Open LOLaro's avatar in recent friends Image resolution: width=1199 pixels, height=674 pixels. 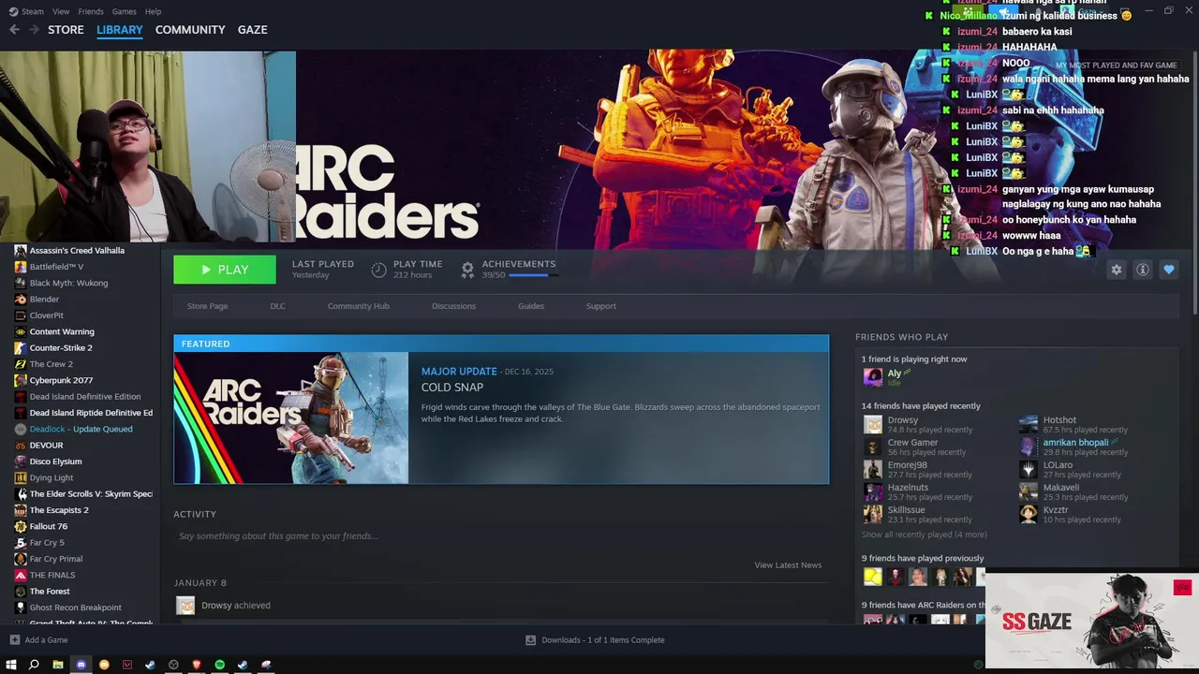[1029, 469]
